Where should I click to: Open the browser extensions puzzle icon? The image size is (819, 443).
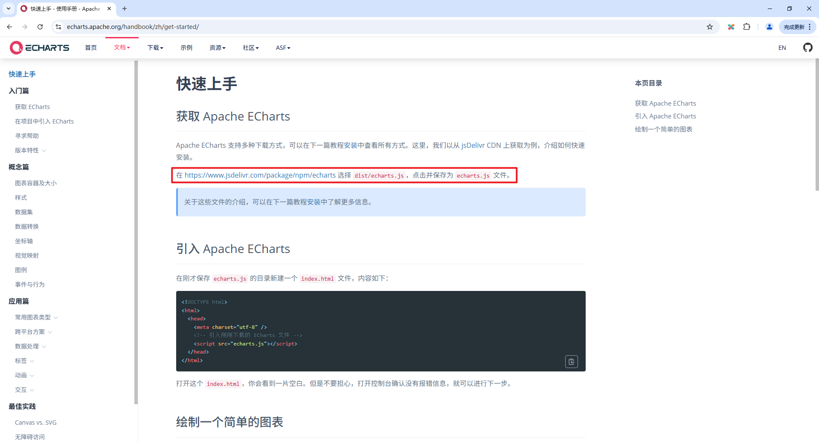747,26
